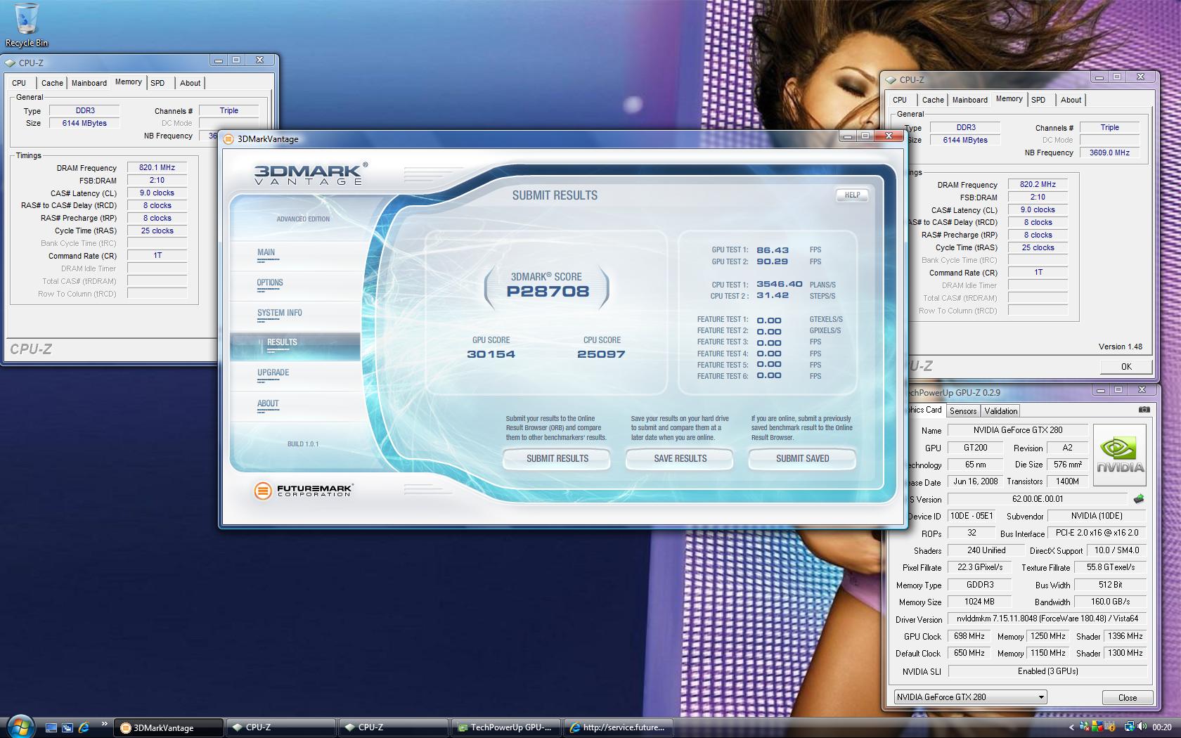Viewport: 1181px width, 738px height.
Task: Open the GPU selection dropdown in GPU-Z
Action: [970, 697]
